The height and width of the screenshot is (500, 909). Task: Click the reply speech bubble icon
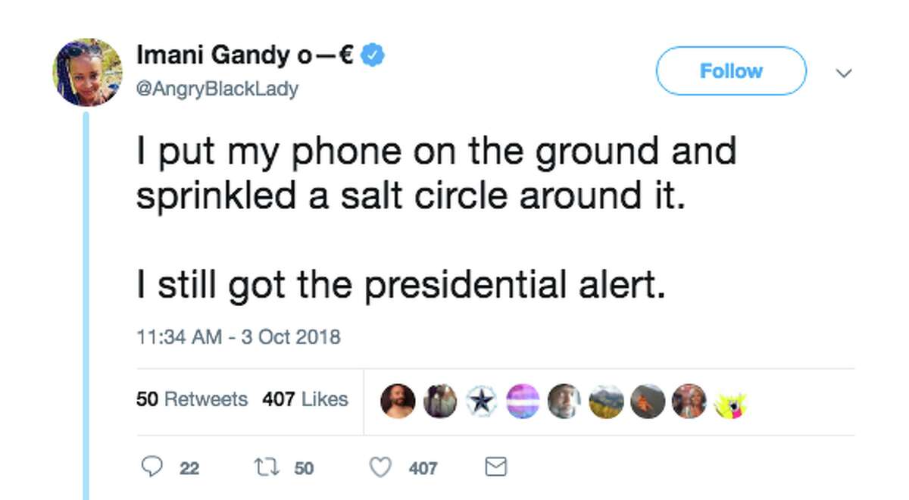tap(153, 467)
